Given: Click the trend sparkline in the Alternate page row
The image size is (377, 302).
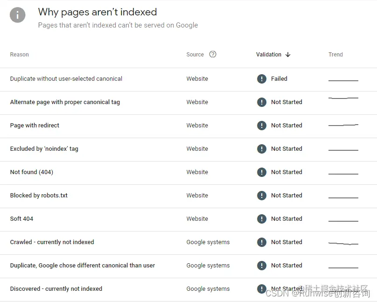Looking at the screenshot, I should pos(343,98).
